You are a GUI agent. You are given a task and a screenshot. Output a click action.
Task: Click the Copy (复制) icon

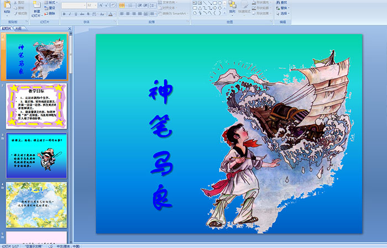[16, 8]
